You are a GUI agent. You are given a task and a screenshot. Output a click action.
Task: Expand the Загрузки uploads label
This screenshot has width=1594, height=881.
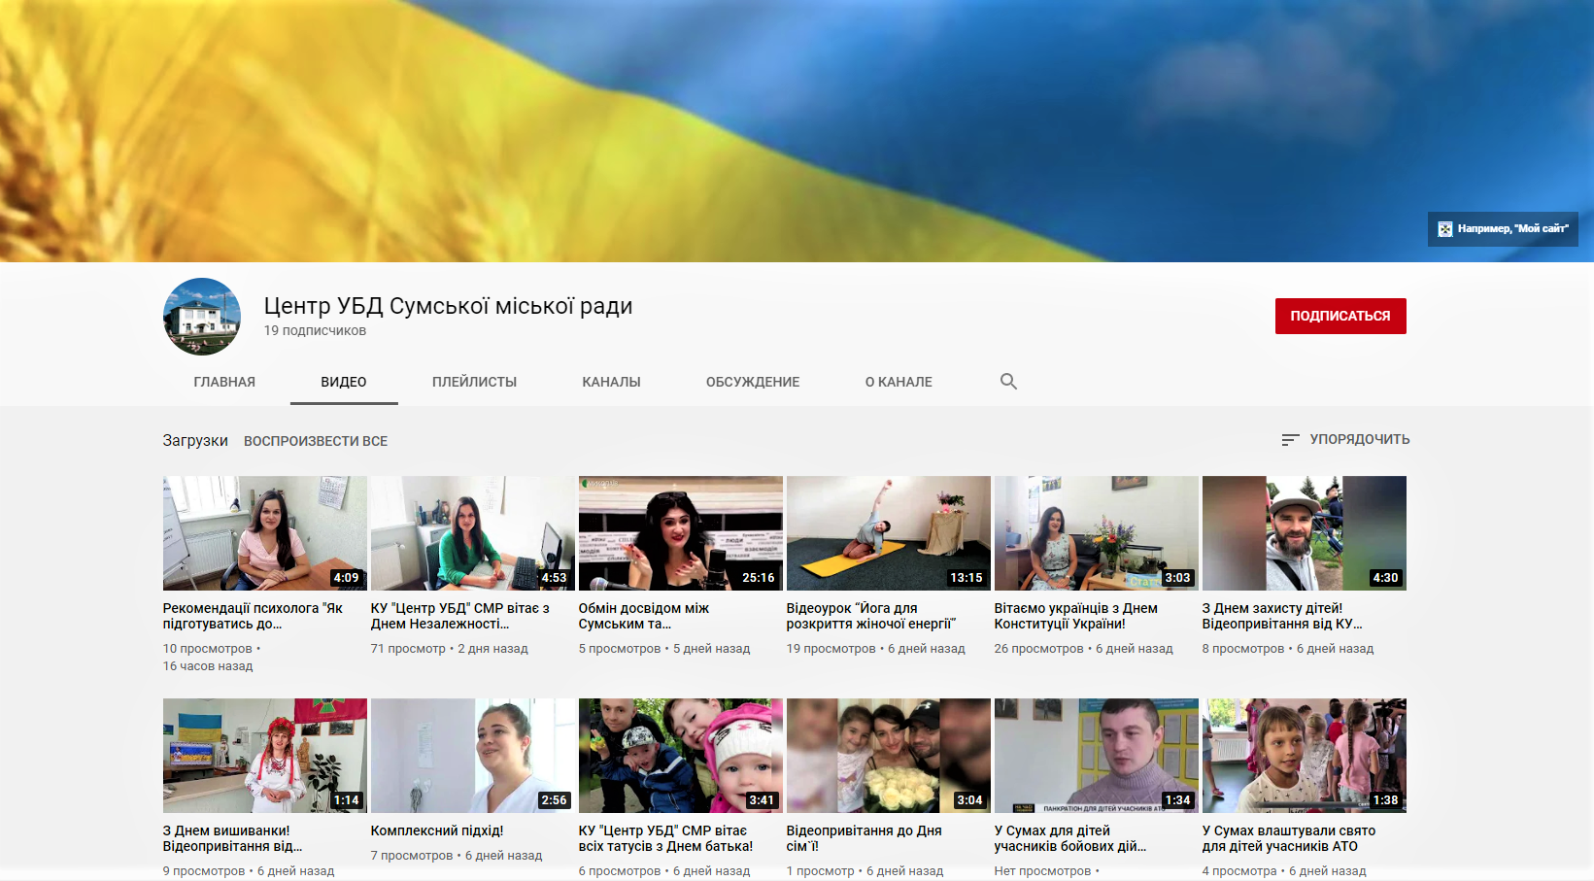195,441
